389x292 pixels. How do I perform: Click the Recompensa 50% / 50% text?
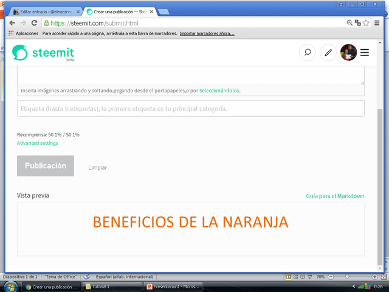coord(48,134)
